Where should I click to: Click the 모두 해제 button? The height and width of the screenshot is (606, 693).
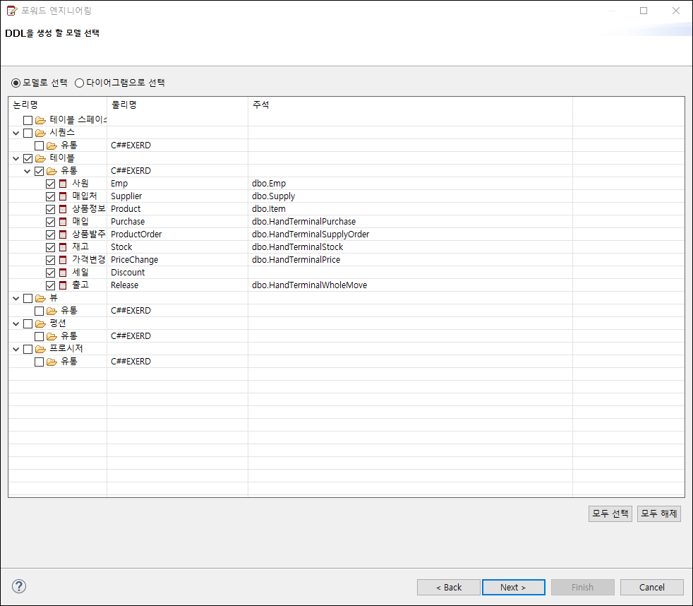(x=658, y=513)
